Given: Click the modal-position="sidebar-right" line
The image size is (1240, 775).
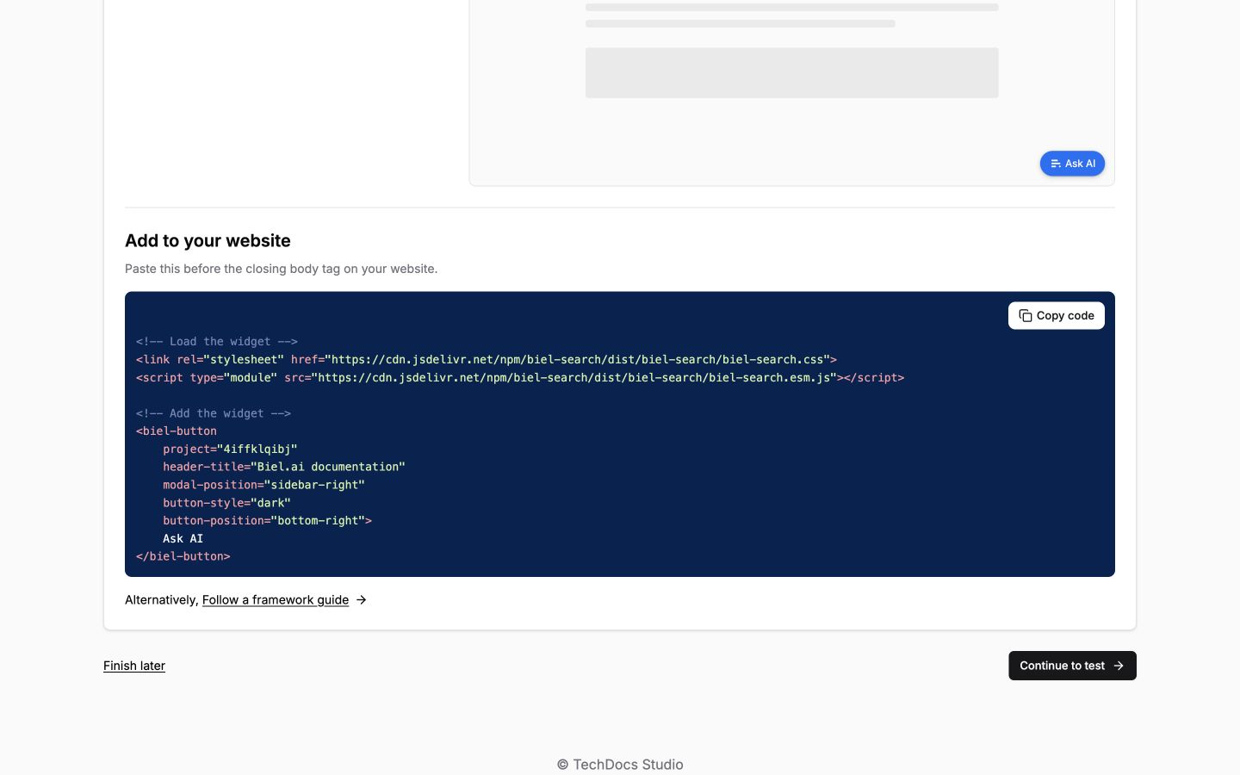Looking at the screenshot, I should click(x=263, y=485).
